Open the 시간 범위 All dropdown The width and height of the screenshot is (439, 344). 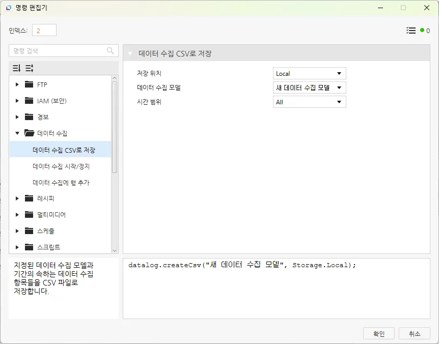(309, 102)
